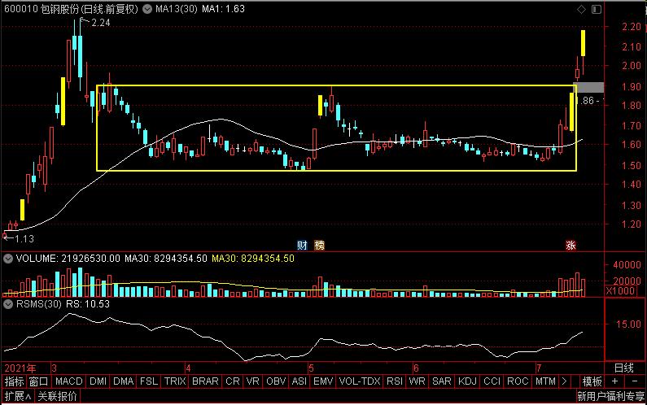Click the yellow MA30: 8294354.50 label
Screen dimensions: 647x405
253,259
